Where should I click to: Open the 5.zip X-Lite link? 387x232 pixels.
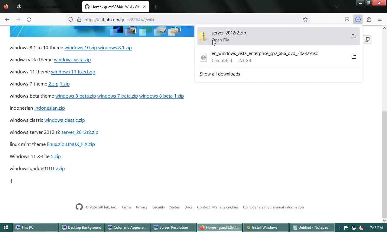pos(56,156)
